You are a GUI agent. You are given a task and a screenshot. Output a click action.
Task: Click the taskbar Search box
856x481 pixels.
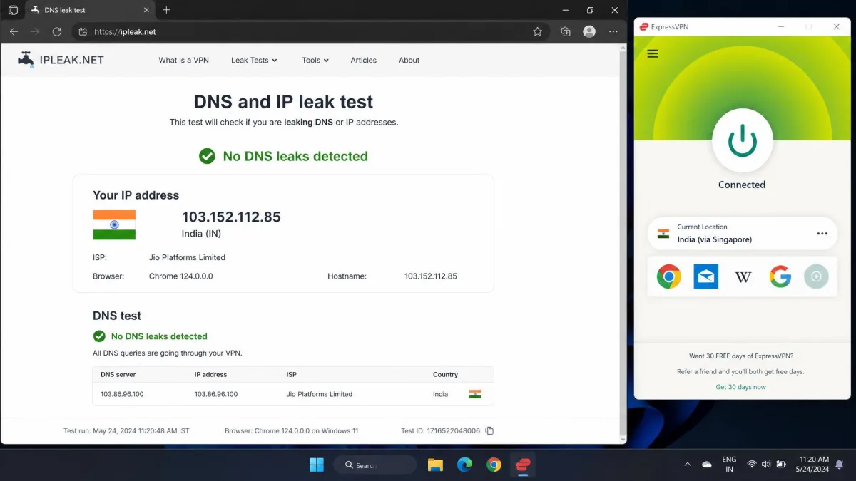pyautogui.click(x=375, y=465)
